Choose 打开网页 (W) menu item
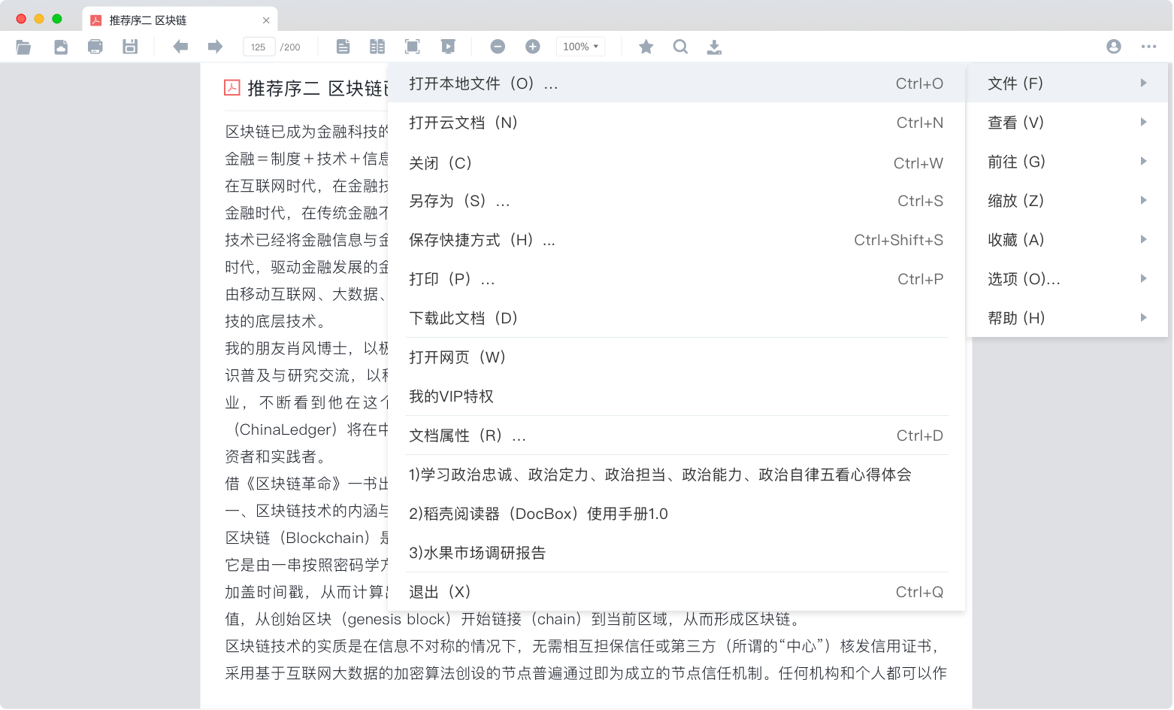Screen dimensions: 1174x710 tap(676, 357)
